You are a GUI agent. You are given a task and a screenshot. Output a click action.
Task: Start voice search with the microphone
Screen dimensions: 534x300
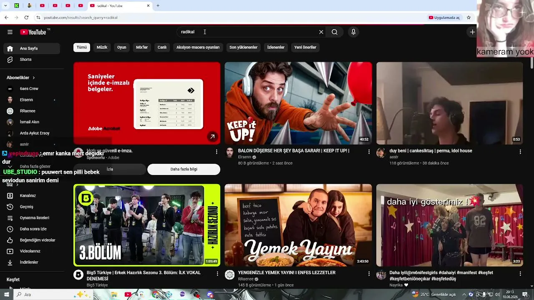(x=353, y=32)
